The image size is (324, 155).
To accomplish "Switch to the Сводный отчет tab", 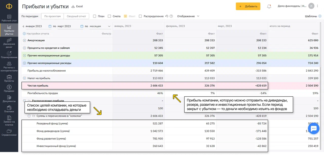I will coord(76,16).
